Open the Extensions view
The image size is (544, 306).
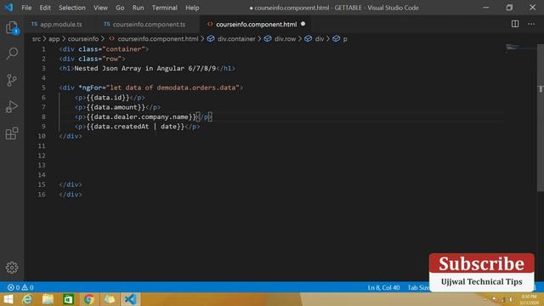[x=12, y=133]
